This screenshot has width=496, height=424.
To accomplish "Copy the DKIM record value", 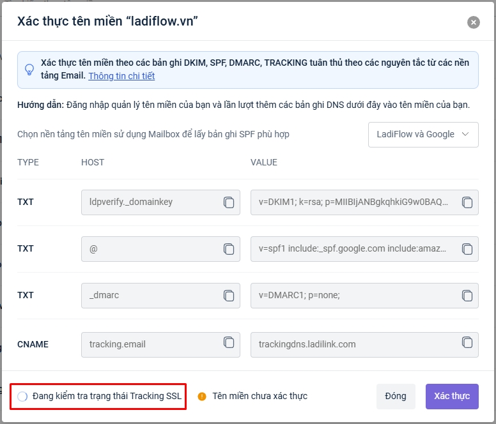I will (467, 202).
